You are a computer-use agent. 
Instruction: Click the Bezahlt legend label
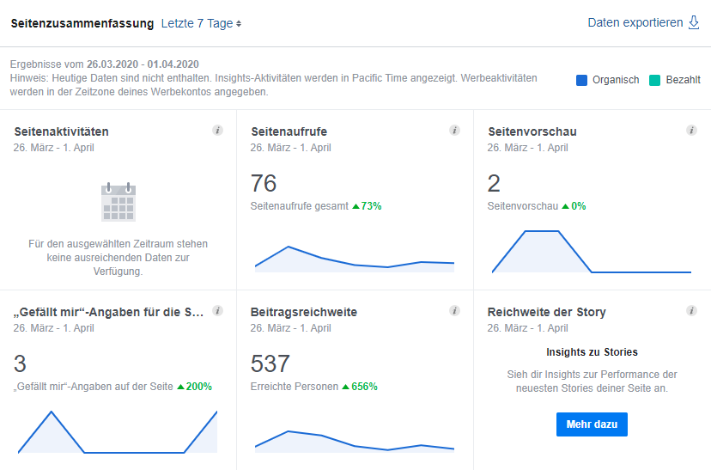[x=683, y=80]
